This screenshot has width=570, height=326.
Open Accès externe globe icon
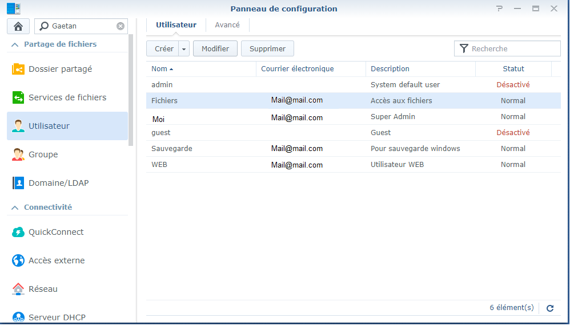click(x=18, y=260)
